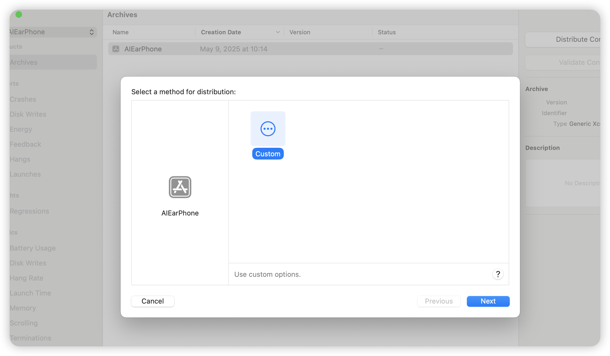Click the Description field in inspector
This screenshot has width=610, height=356.
(x=563, y=183)
